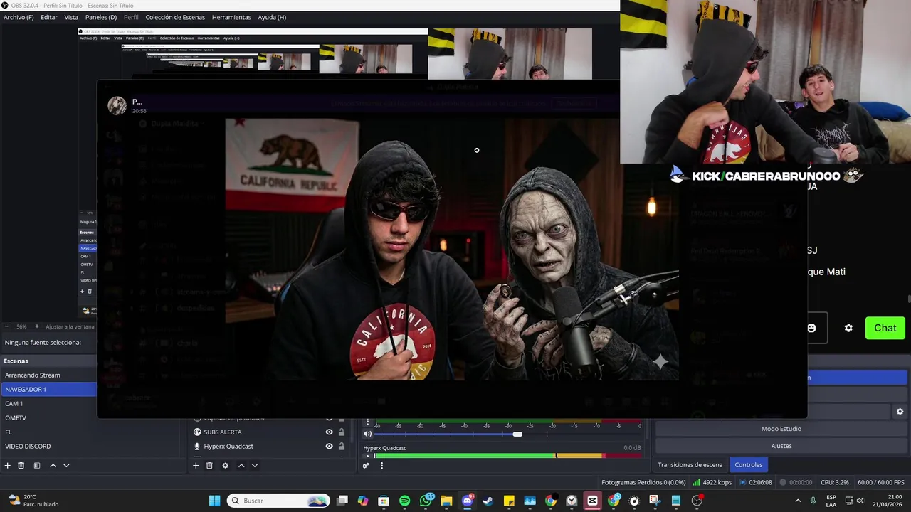
Task: Move selected source up arrow
Action: click(x=241, y=466)
